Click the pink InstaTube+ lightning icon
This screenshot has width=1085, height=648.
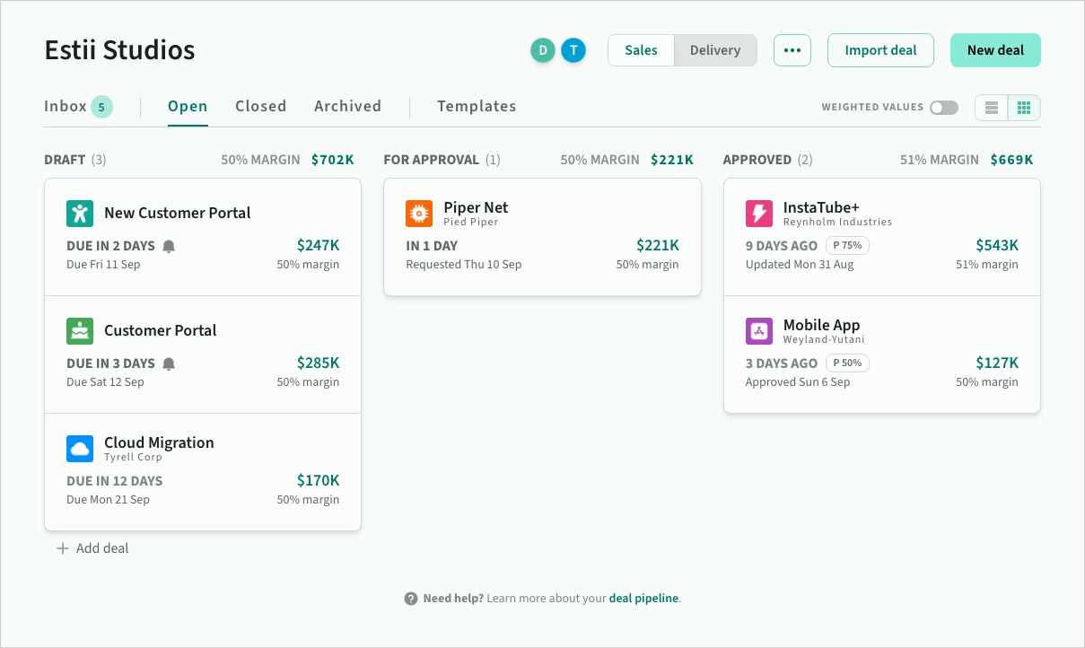pos(759,214)
